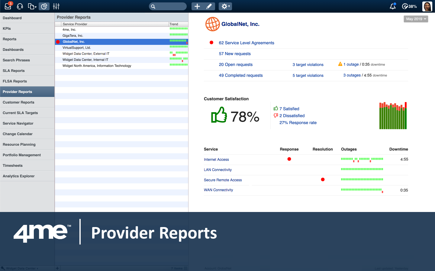Select Reports in the sidebar
The height and width of the screenshot is (271, 435).
(x=27, y=39)
